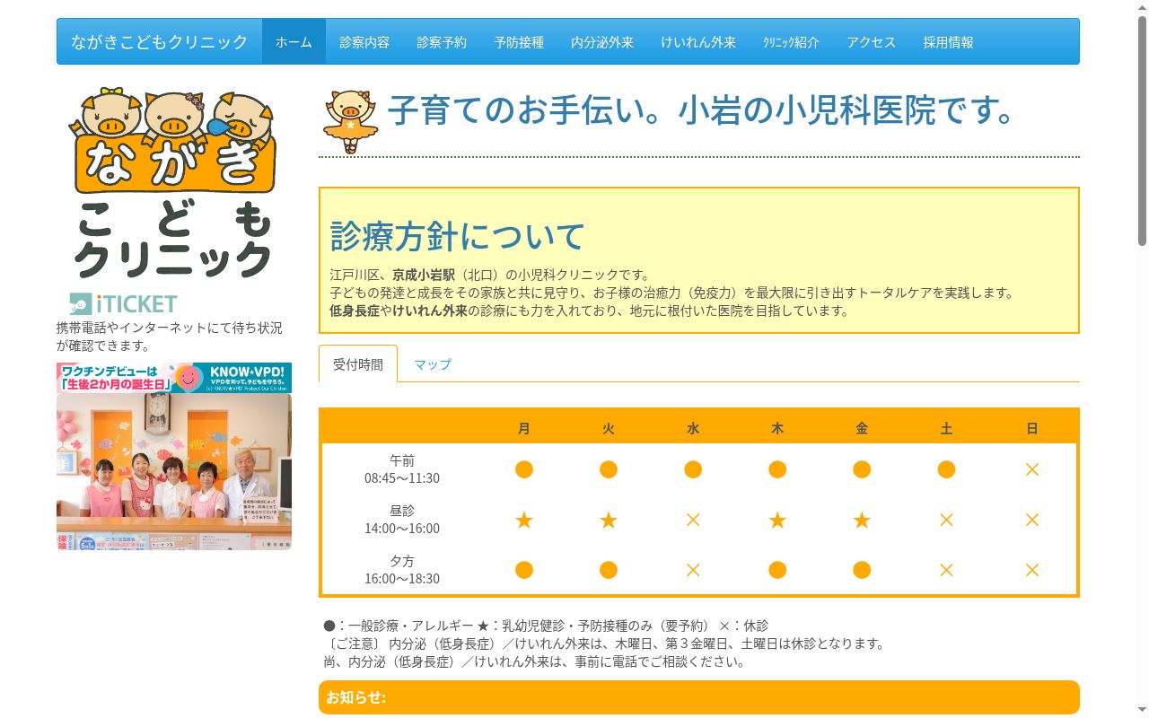Click the 夕方 16:00〜18:30 row label
This screenshot has width=1149, height=718.
(402, 570)
